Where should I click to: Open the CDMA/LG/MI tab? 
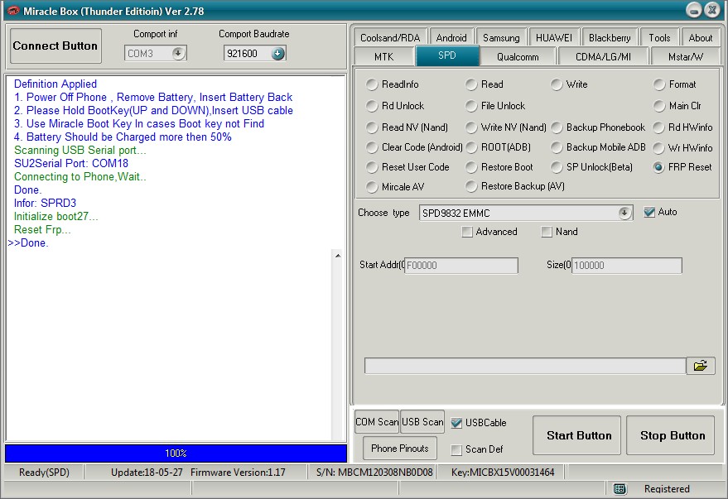(x=603, y=56)
